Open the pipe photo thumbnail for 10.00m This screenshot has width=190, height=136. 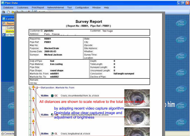pyautogui.click(x=137, y=98)
